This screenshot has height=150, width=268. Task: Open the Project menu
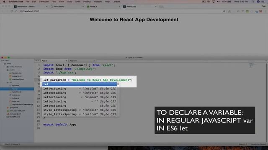[x=87, y=2]
